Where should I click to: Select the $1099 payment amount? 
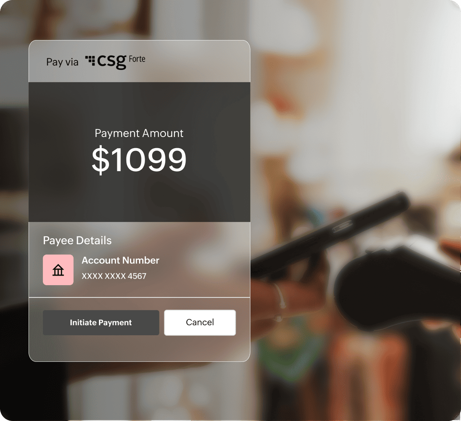tap(139, 160)
